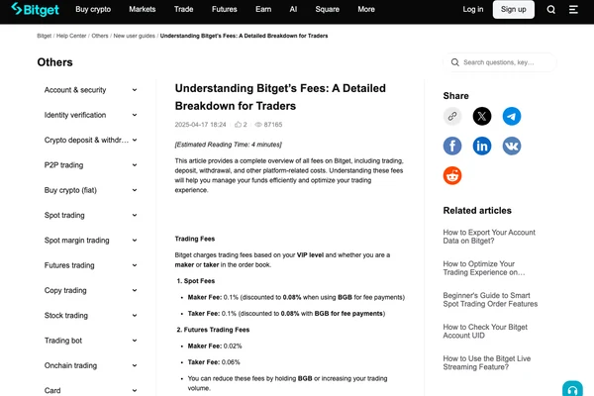Click the '2. Futures Trading Fees' subheading
Viewport: 594px width, 396px height.
click(213, 330)
